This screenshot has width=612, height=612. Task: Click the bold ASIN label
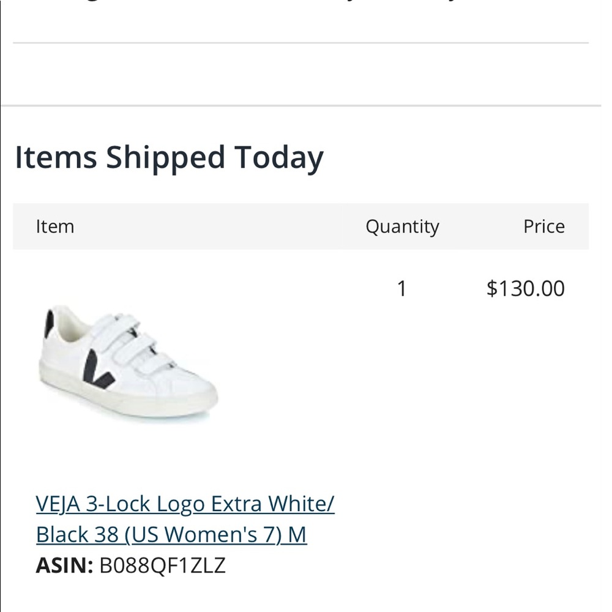[64, 565]
